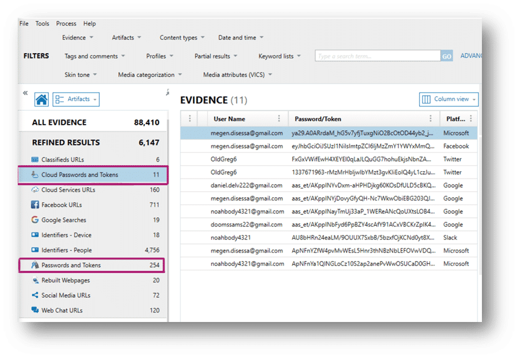This screenshot has height=358, width=518.
Task: Open the File menu
Action: point(24,24)
